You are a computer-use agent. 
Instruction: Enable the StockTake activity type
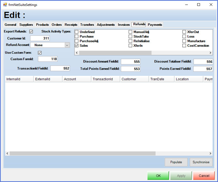click(131, 36)
